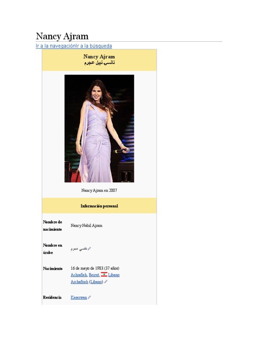Click the 'Residencia' row label
Screen dimensions: 258x344
[52, 297]
